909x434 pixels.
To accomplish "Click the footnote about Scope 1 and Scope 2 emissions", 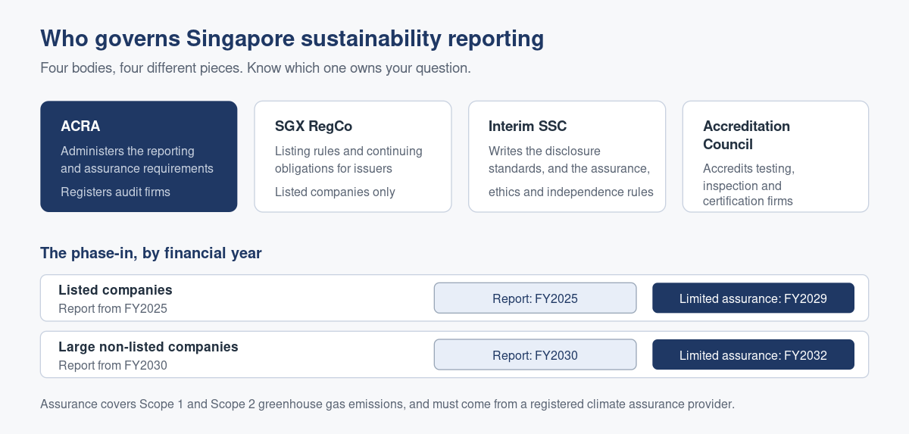I will pyautogui.click(x=387, y=404).
